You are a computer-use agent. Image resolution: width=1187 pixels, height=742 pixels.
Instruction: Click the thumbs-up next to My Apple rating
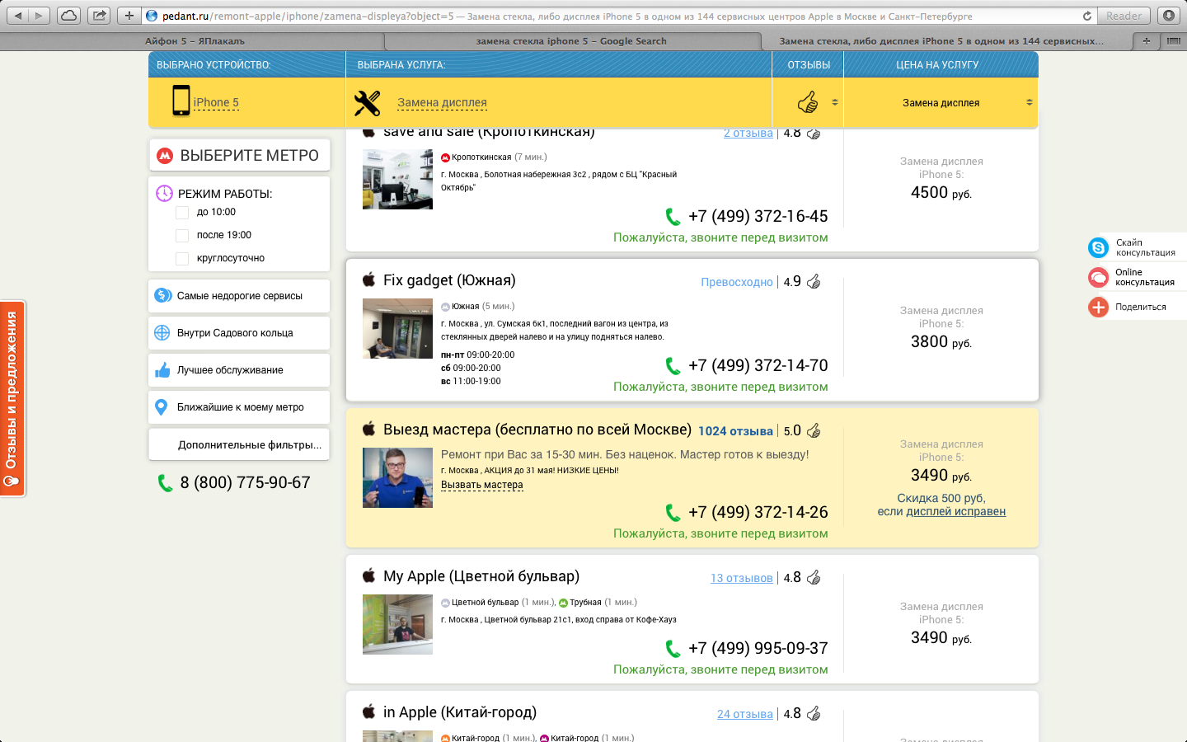pos(814,577)
